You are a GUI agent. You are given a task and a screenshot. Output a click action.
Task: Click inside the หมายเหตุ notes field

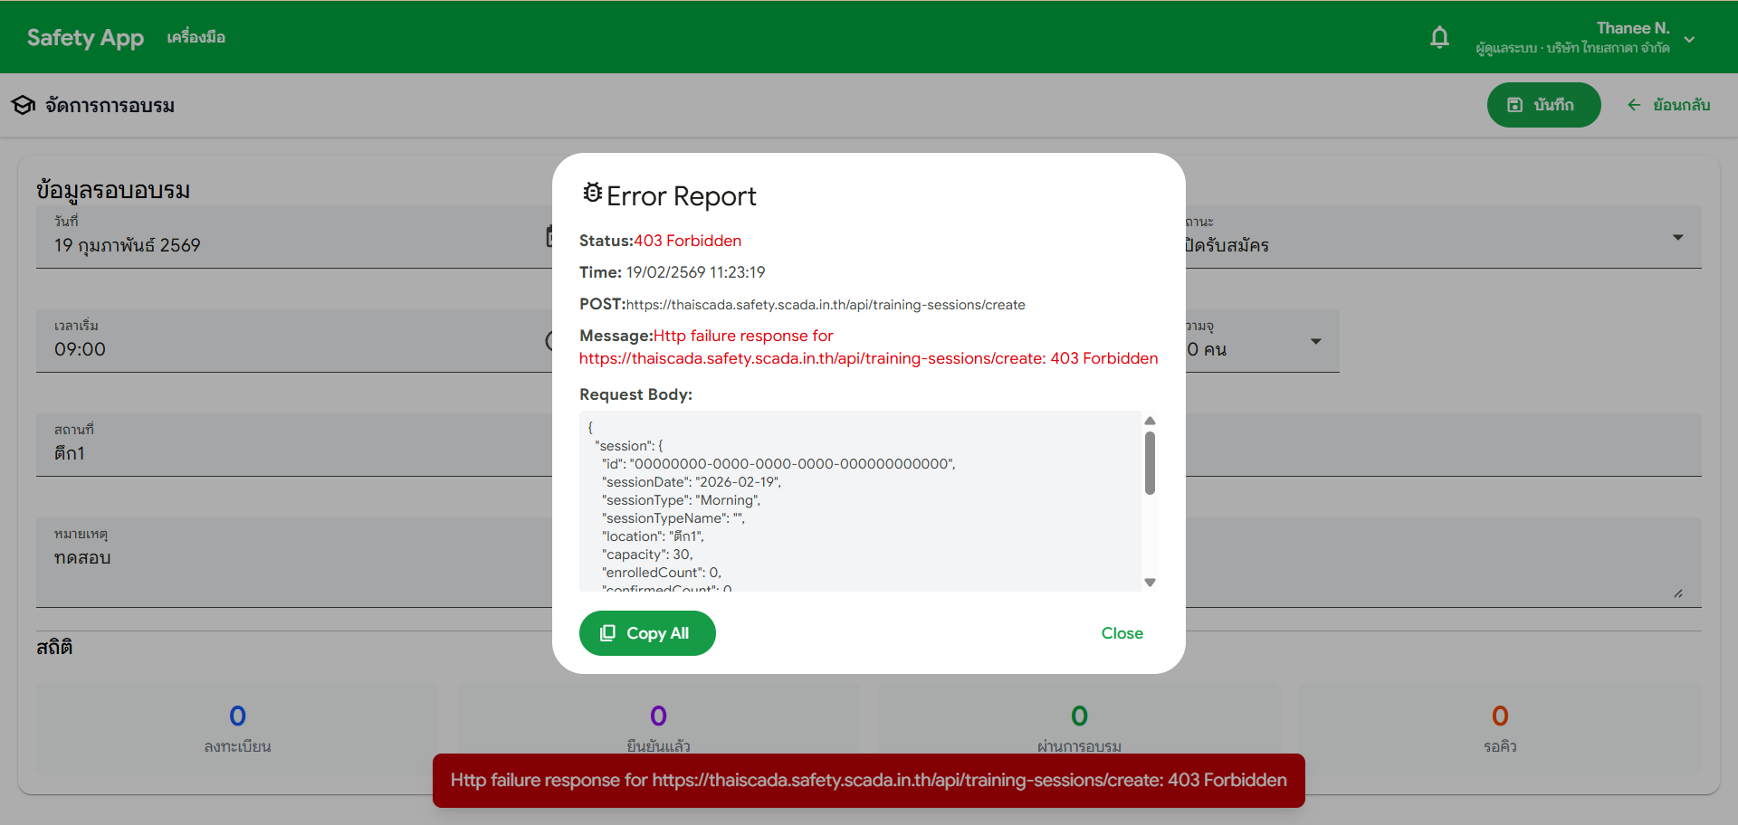[x=272, y=558]
